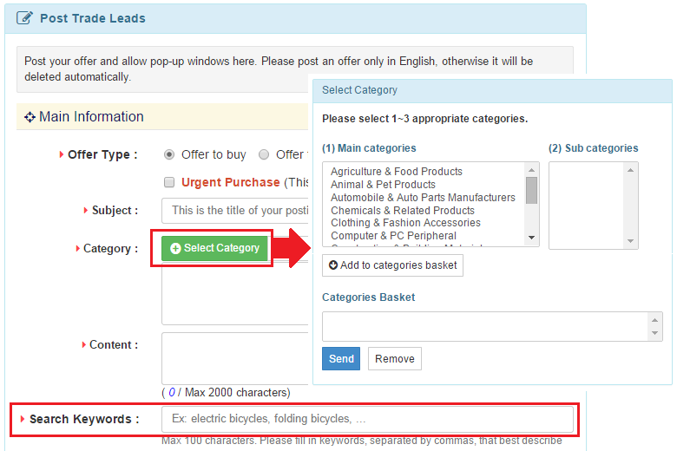Screen dimensions: 677x451
Task: Click the Post Trade Leads edit icon
Action: 25,18
